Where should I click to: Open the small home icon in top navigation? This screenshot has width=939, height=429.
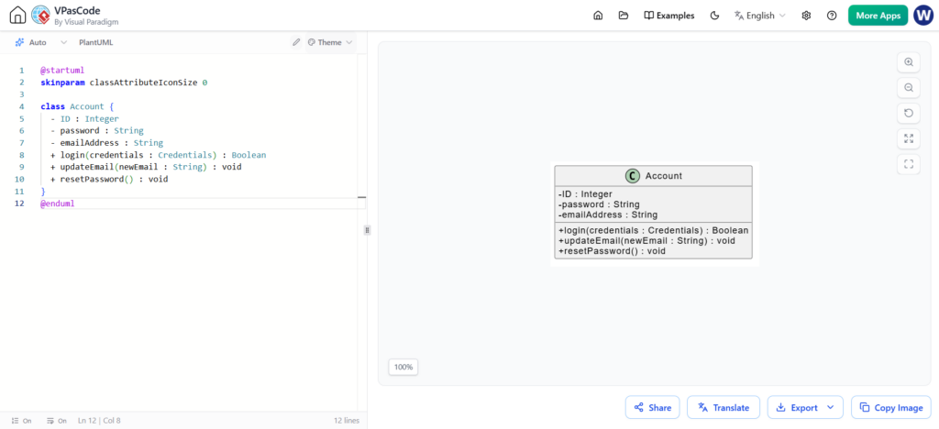[x=597, y=16]
